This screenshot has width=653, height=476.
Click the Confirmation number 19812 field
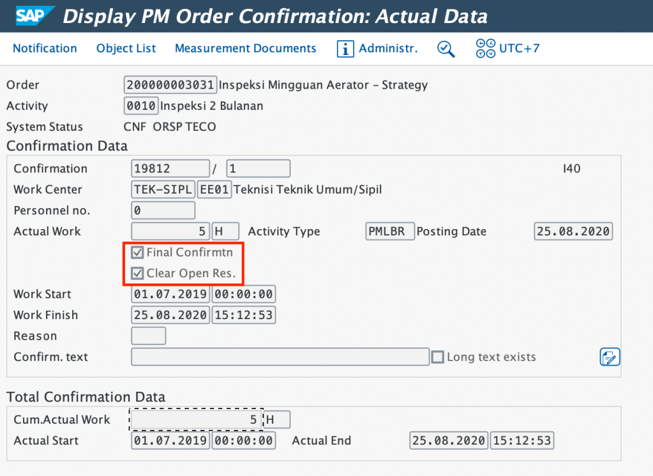tap(170, 168)
